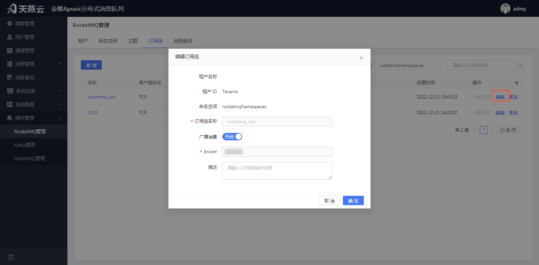Click the 确定 button in the dialog
This screenshot has width=539, height=265.
353,201
